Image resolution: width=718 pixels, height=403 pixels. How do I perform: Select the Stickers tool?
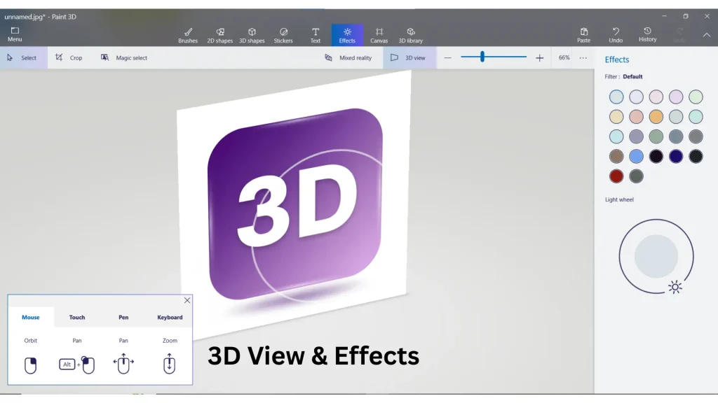[x=283, y=34]
